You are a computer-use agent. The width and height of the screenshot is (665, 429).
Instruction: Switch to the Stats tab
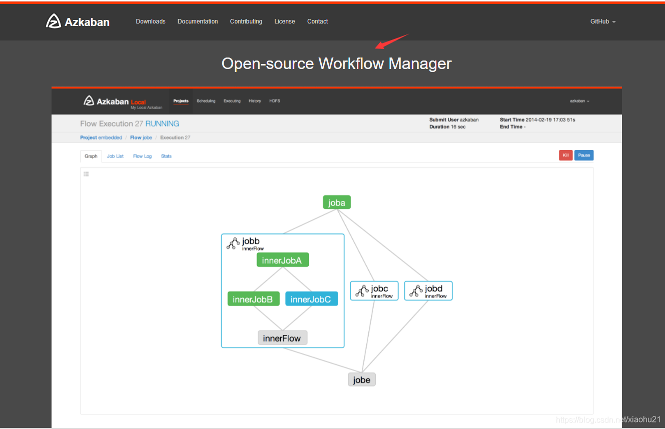[x=166, y=156]
